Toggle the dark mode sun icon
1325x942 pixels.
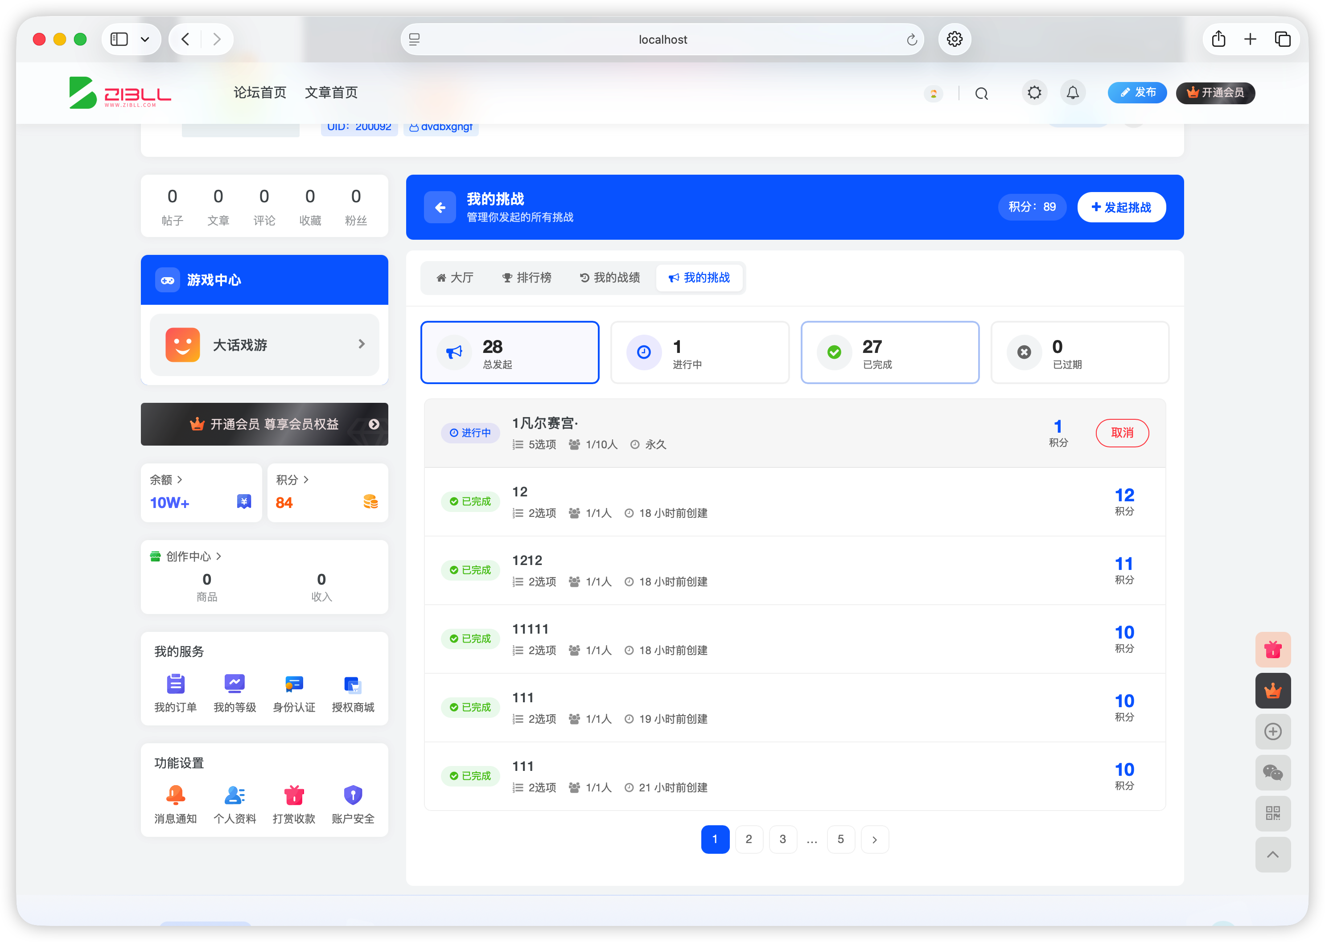[1034, 93]
